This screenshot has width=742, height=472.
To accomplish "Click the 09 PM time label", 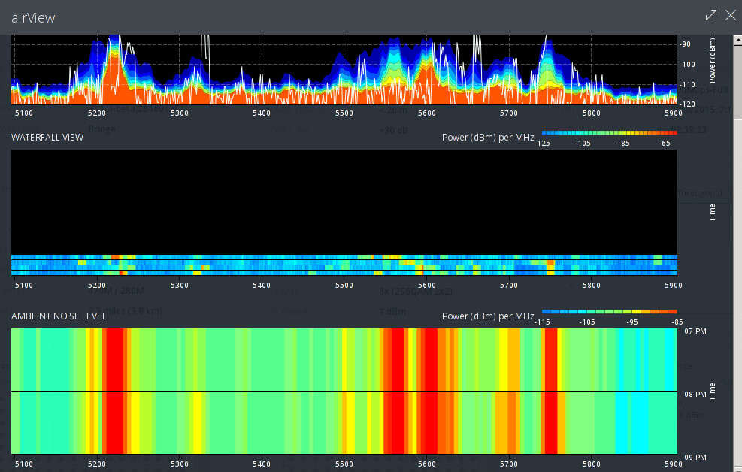I will pyautogui.click(x=695, y=457).
